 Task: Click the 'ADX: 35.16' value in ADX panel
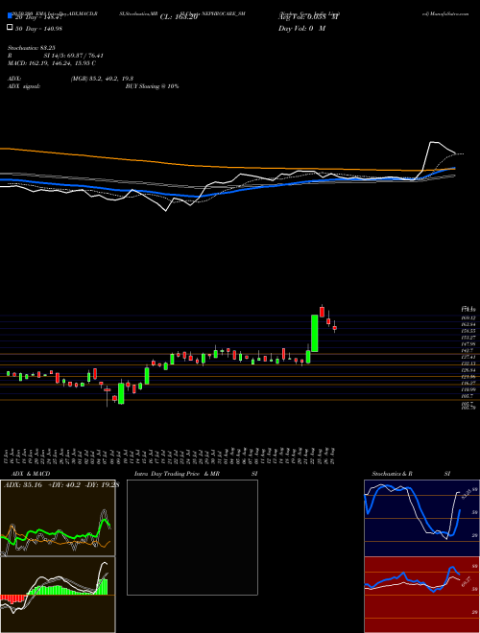tap(23, 485)
